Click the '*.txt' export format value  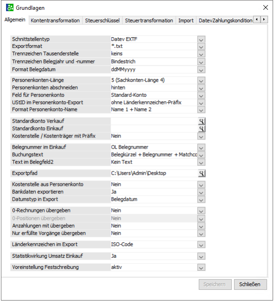click(x=117, y=46)
